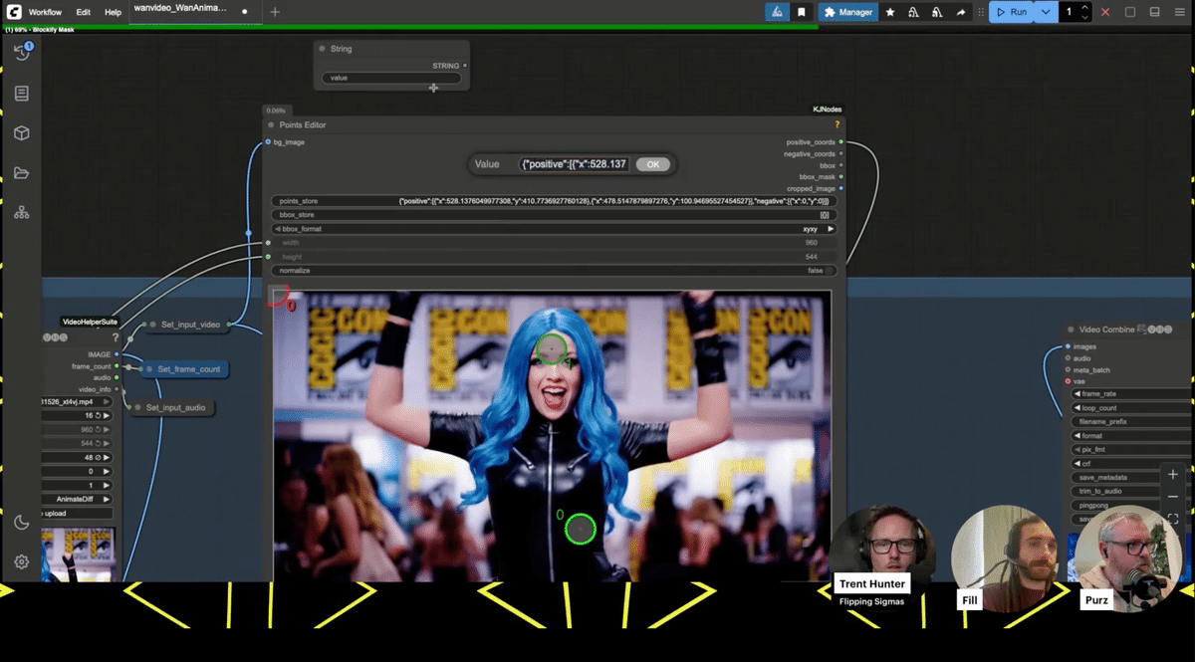Zoom in with the plus canvas button
The height and width of the screenshot is (662, 1195).
tap(1173, 475)
